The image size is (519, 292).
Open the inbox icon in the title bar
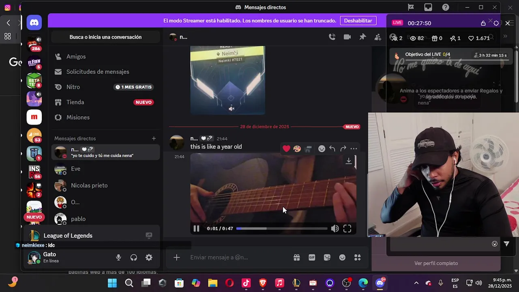click(x=428, y=7)
